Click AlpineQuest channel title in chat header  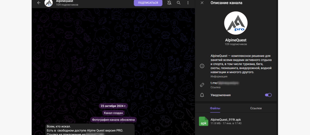point(65,1)
